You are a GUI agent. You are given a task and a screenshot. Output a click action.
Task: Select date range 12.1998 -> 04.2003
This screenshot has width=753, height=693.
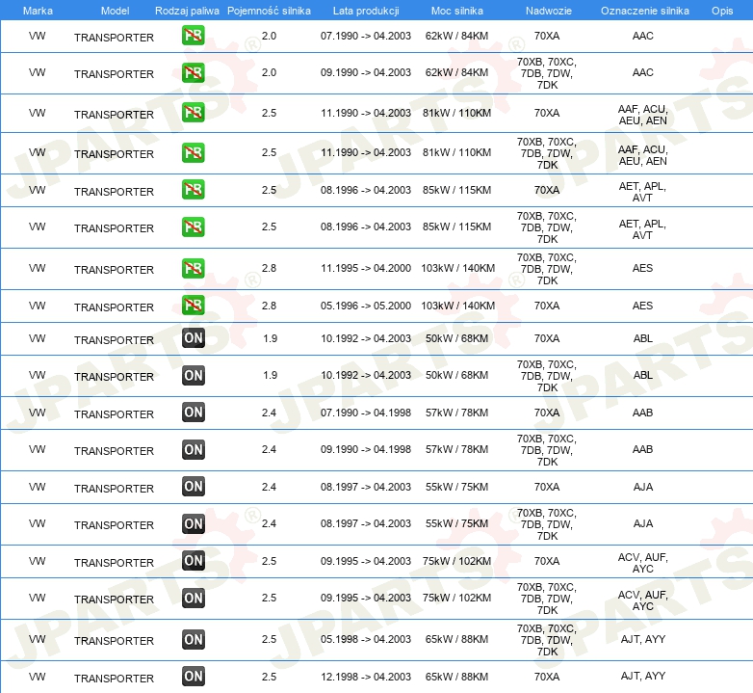(366, 677)
